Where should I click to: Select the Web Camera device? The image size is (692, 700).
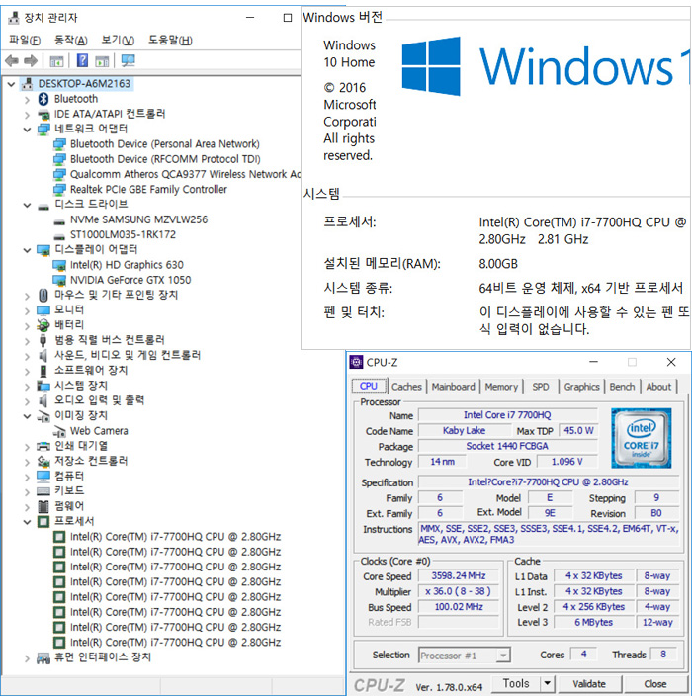(99, 431)
